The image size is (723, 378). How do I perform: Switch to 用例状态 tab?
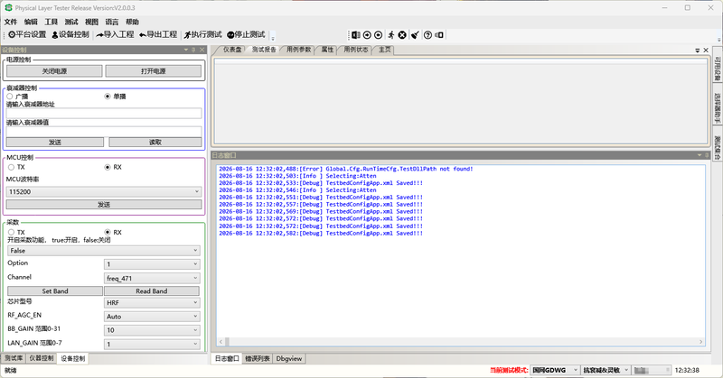[355, 50]
